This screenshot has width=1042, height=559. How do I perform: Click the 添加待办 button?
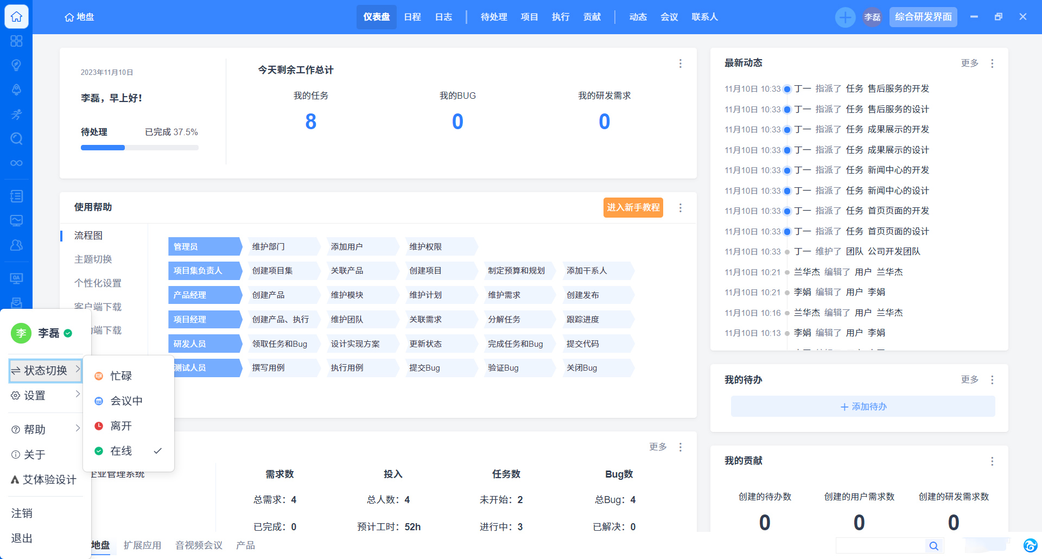[862, 406]
